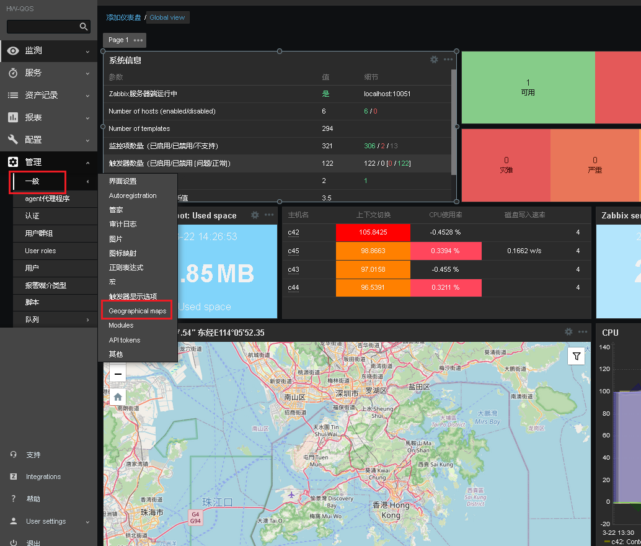Screen dimensions: 641x546
Task: Zoom out the map with minus button
Action: (x=118, y=374)
